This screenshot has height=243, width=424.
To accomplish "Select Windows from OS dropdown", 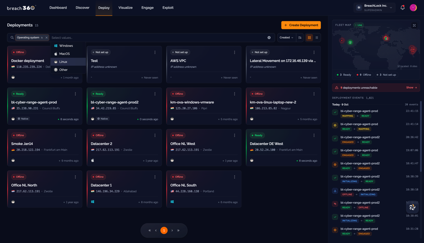I will 68,46.
